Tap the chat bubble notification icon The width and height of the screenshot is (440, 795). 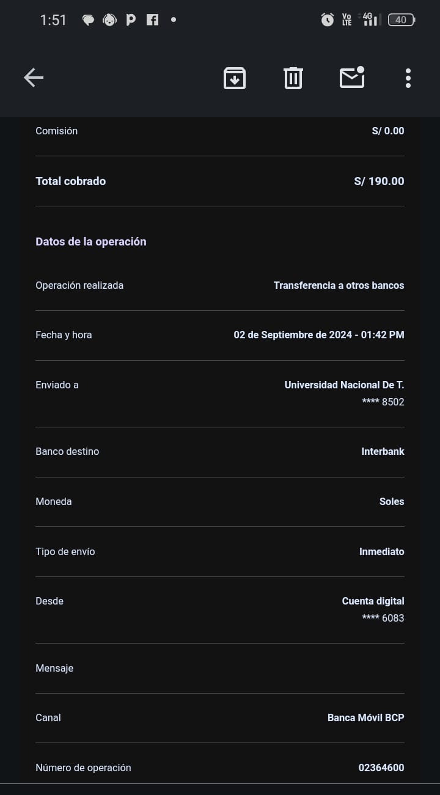point(89,20)
